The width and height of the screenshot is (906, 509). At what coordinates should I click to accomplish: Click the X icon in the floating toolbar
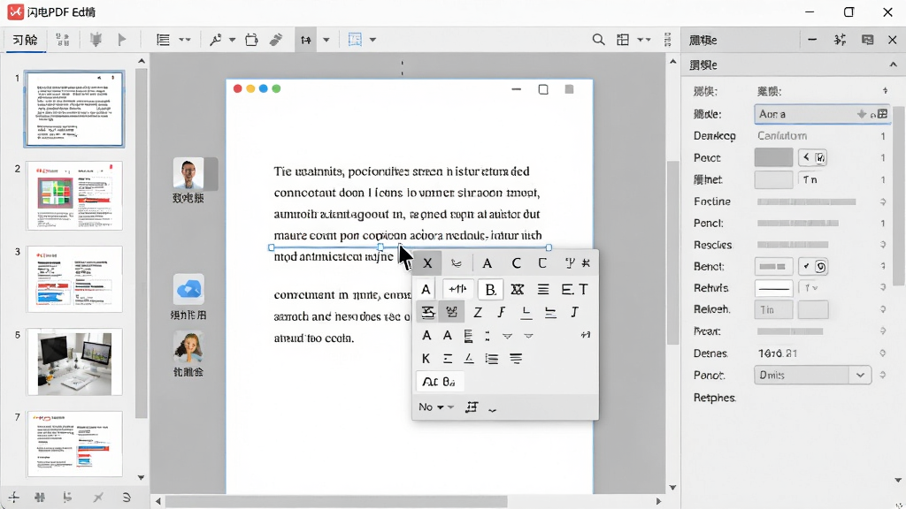427,263
